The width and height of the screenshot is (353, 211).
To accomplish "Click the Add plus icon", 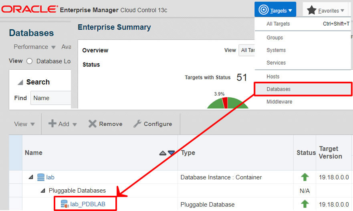I will coord(52,123).
